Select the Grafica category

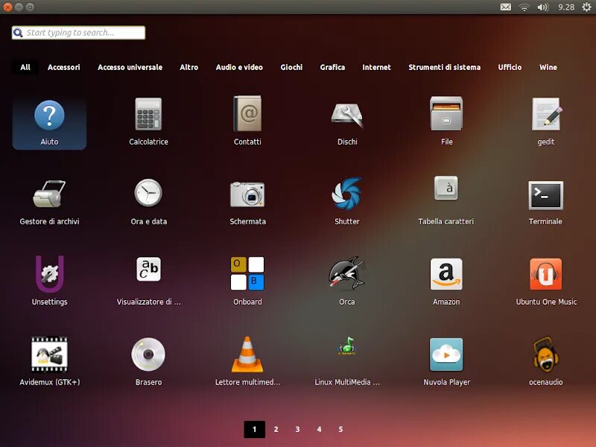(332, 67)
